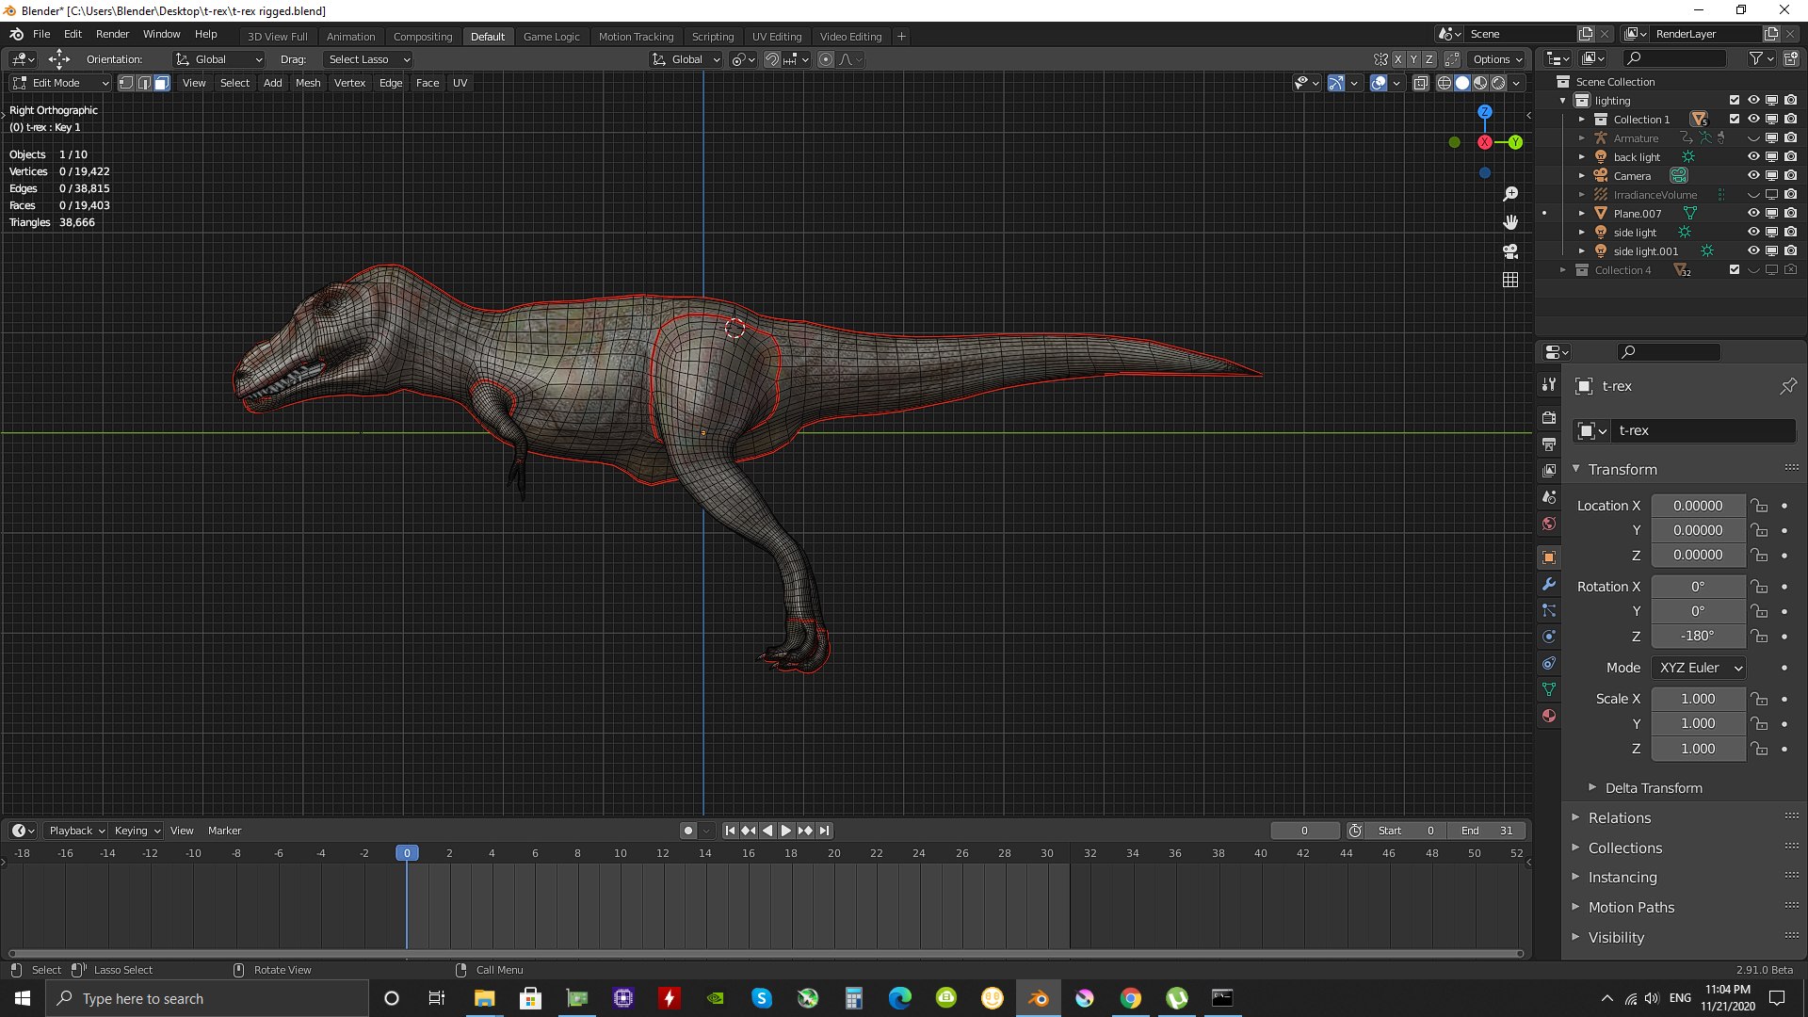Screen dimensions: 1808x1017
Task: Open the outliner filter dropdown
Action: click(1761, 58)
